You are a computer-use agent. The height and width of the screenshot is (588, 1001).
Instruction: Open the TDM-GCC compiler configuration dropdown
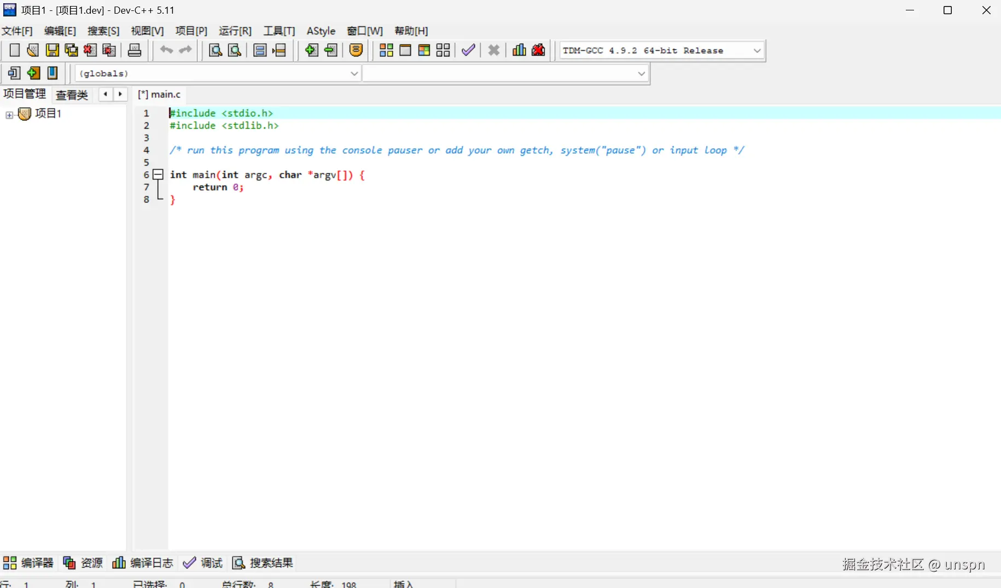click(x=757, y=50)
